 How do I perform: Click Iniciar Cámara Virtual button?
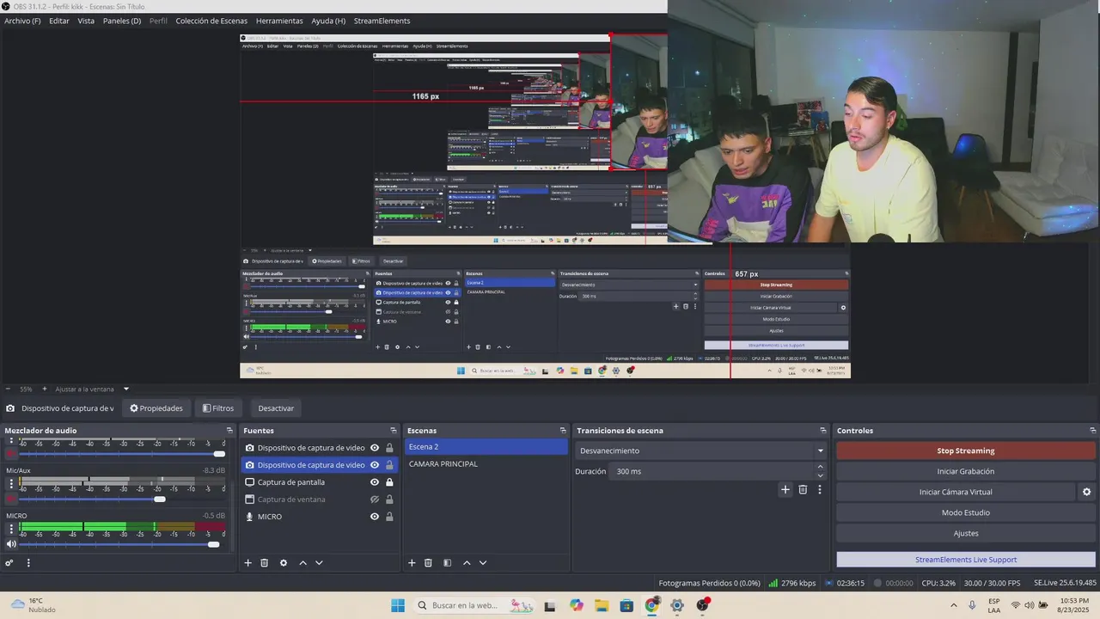pyautogui.click(x=956, y=492)
